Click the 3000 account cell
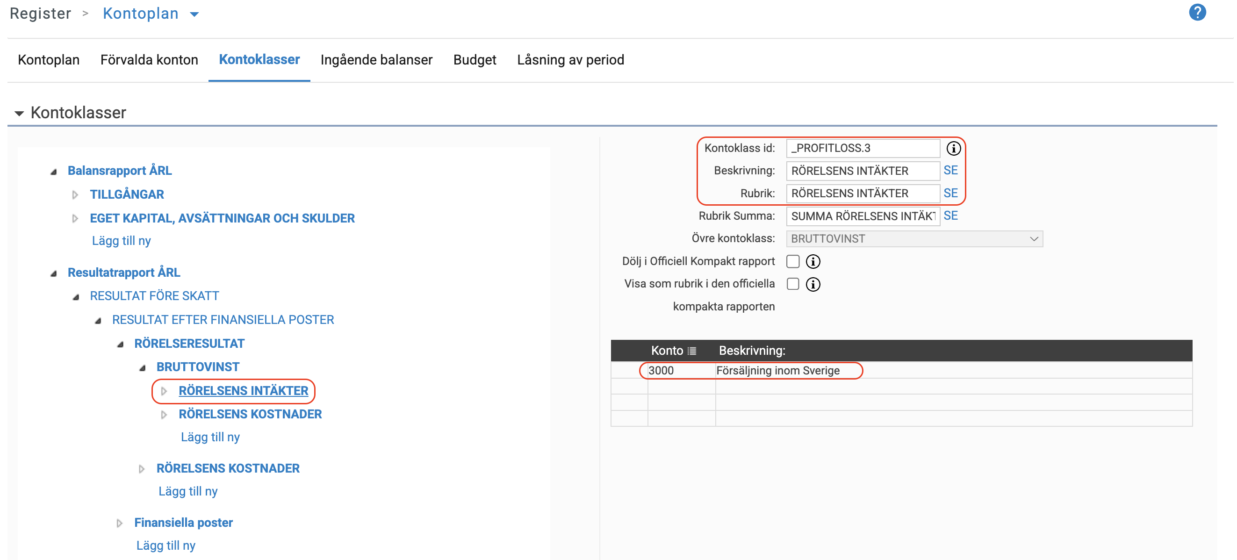This screenshot has width=1237, height=560. tap(681, 371)
